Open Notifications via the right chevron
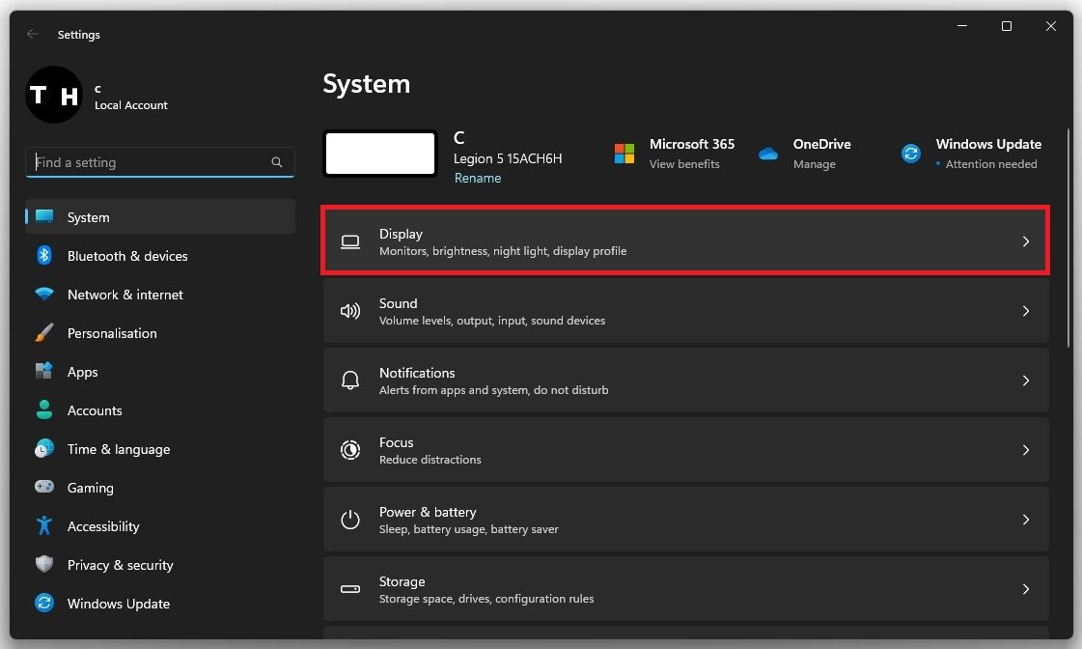Screen dimensions: 1082x649 1025,381
